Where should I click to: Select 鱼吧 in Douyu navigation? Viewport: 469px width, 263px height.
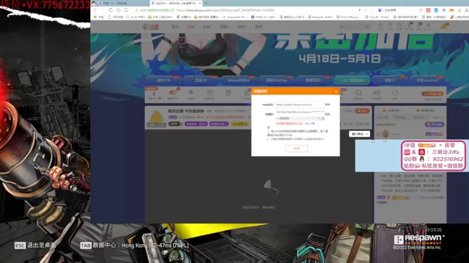point(259,27)
